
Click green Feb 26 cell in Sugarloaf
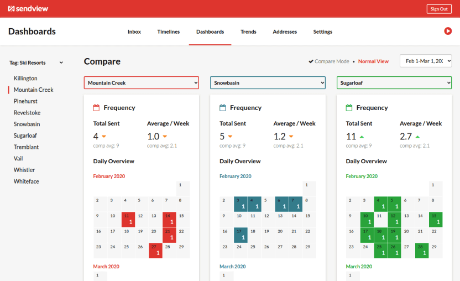point(394,251)
